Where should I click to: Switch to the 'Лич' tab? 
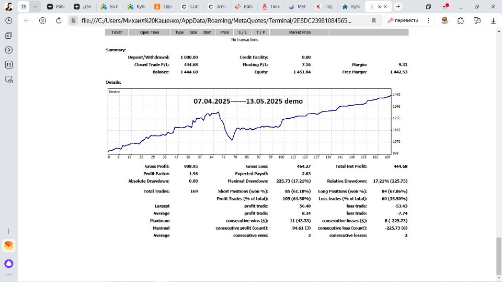(x=271, y=6)
